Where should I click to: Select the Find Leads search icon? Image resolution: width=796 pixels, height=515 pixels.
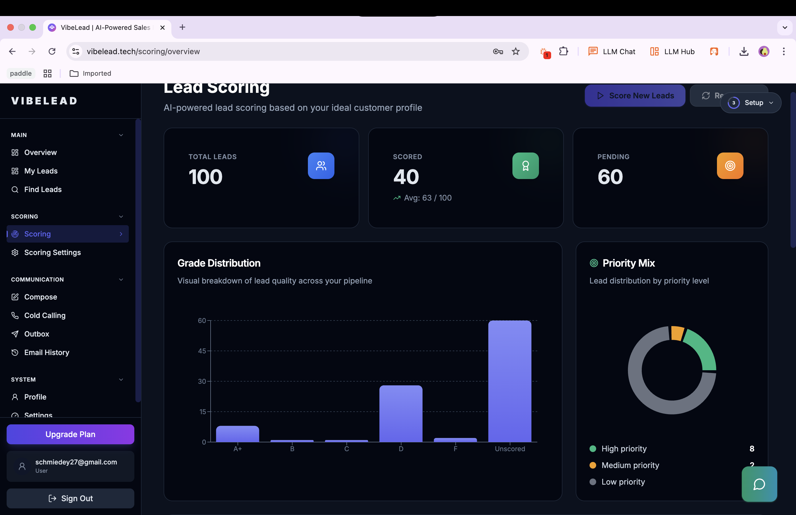[x=15, y=189]
